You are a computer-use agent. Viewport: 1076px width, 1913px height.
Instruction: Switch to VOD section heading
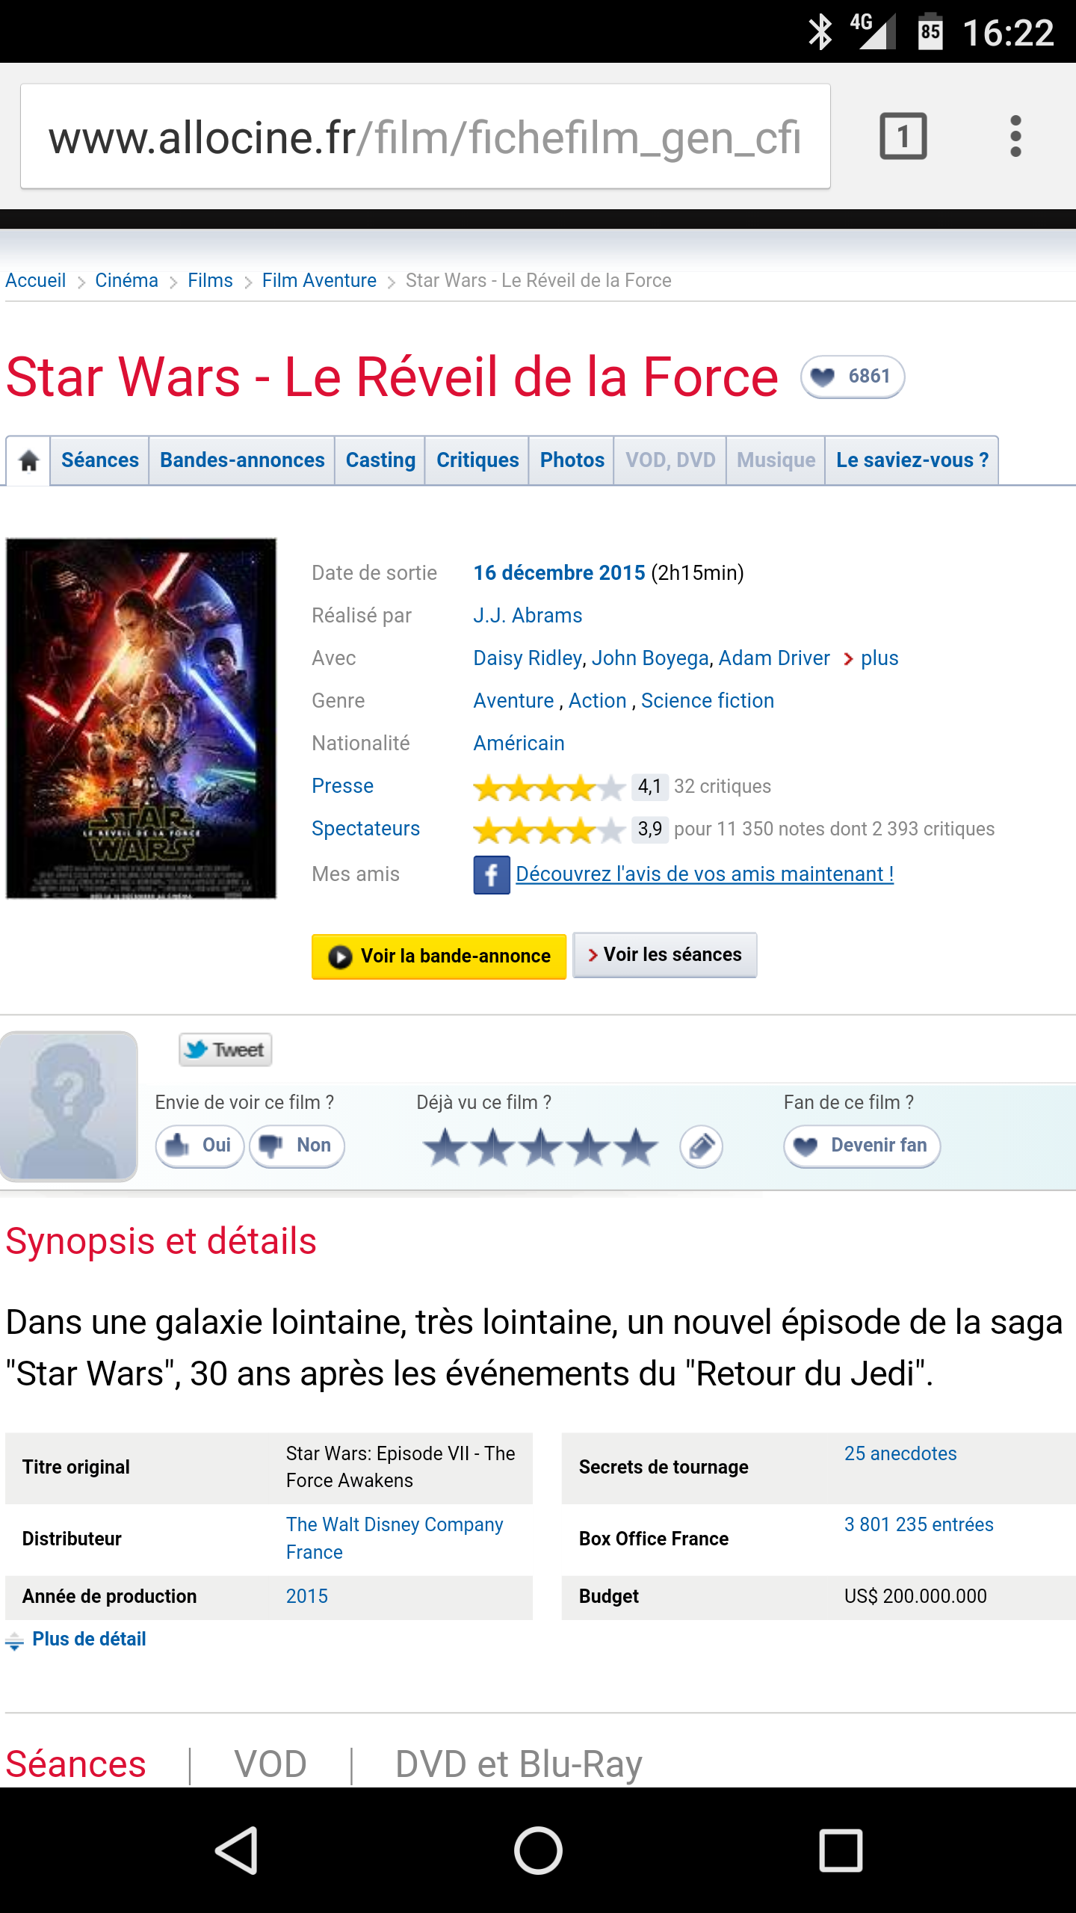pos(270,1764)
